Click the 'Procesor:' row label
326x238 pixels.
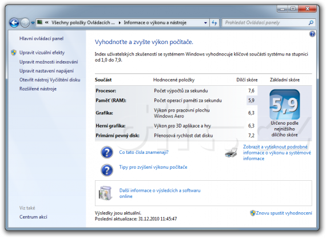106,91
